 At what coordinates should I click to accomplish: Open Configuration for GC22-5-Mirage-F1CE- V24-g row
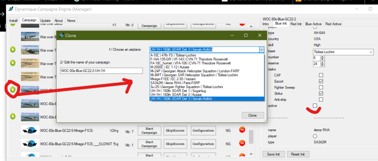pos(203,130)
